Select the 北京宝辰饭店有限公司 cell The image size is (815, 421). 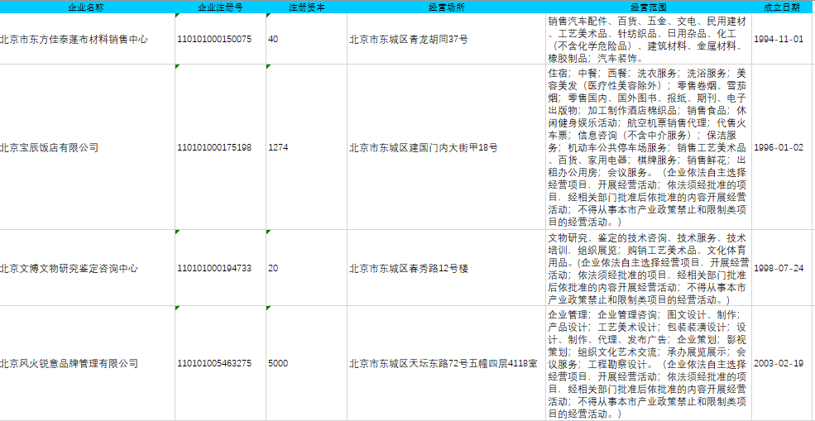coord(50,147)
